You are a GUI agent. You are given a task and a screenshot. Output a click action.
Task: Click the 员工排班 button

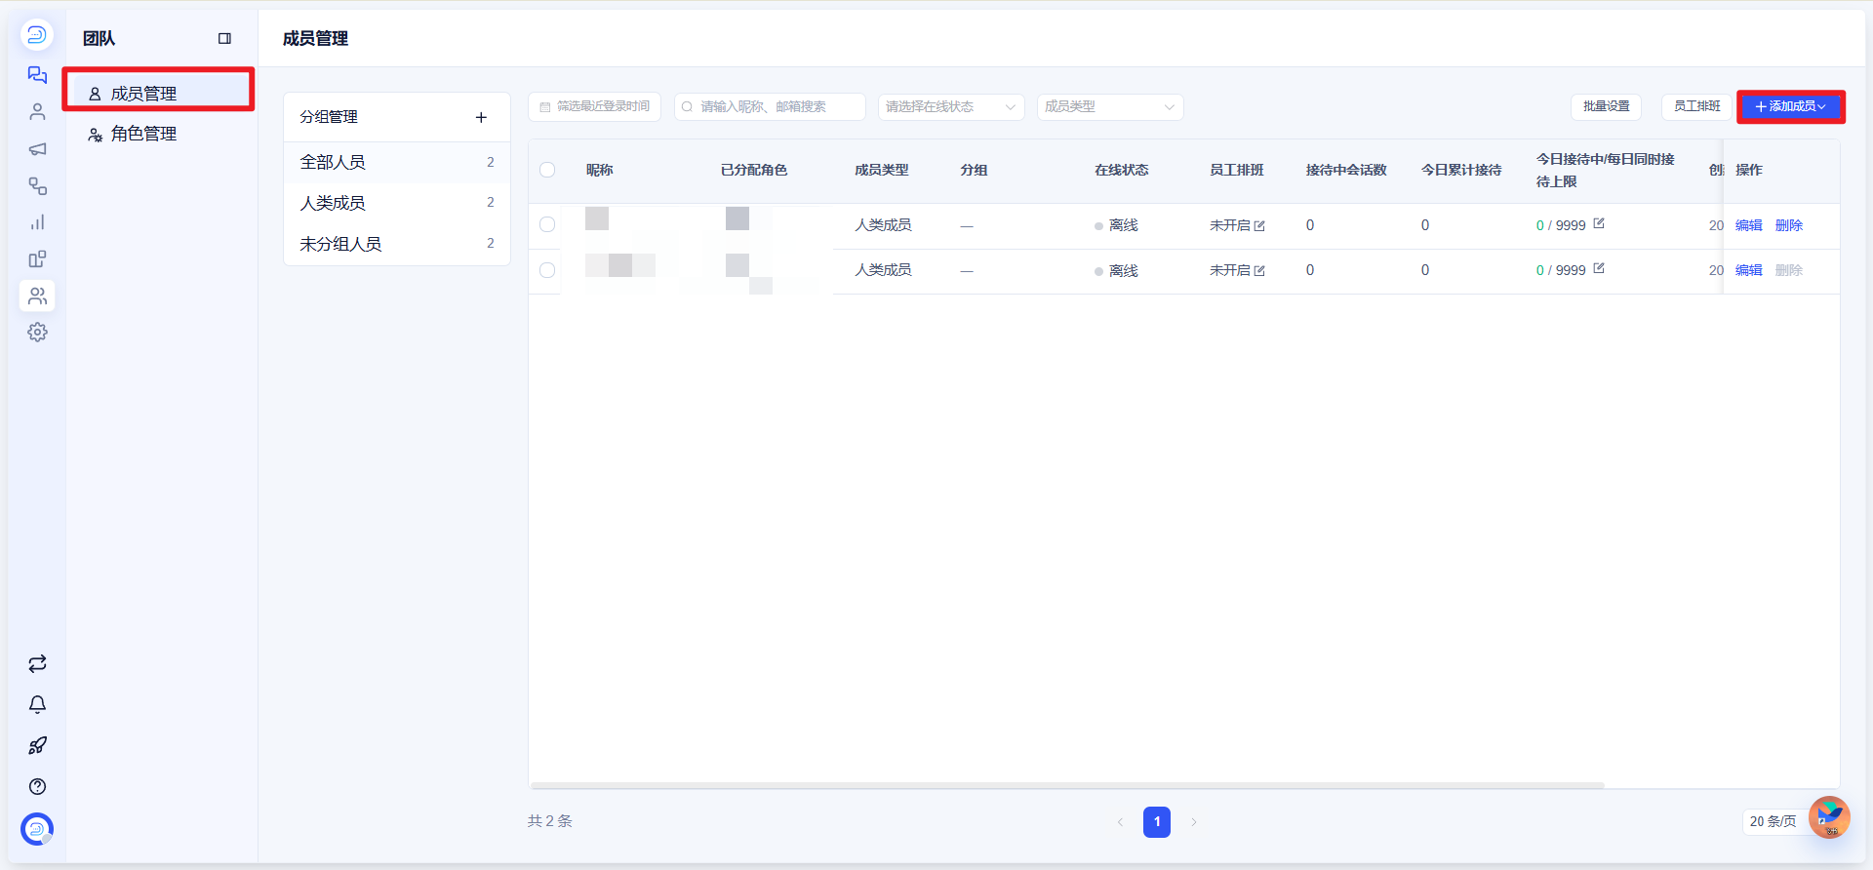(1696, 106)
